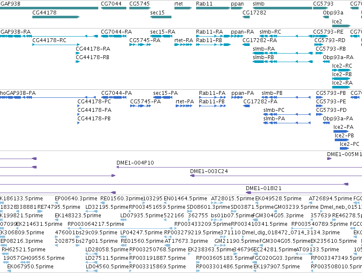The height and width of the screenshot is (273, 362).
Task: Click BAC clone label DME1-004P10
Action: pos(135,163)
